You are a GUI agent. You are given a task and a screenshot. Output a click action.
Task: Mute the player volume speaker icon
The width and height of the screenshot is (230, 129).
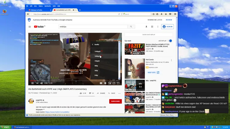pos(42,83)
